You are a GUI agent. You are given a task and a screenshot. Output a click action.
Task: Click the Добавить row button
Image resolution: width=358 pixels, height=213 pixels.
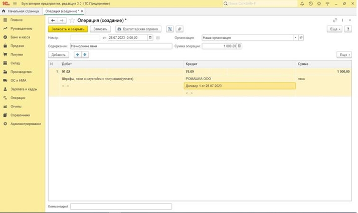58,54
